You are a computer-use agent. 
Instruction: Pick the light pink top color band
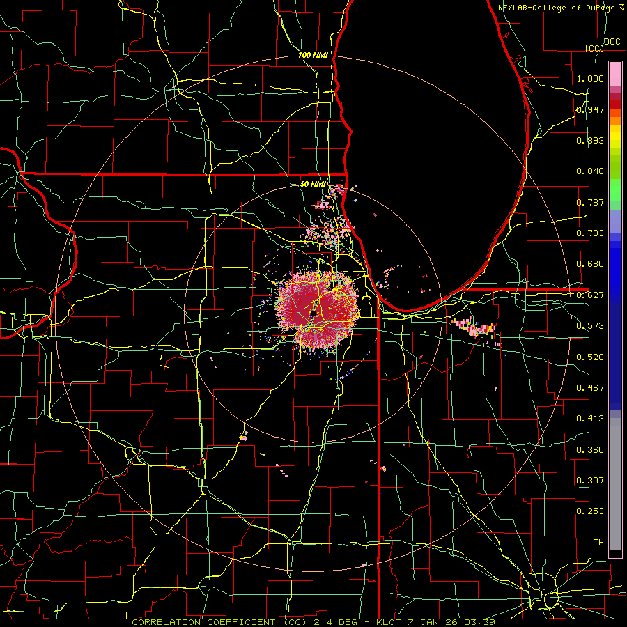pos(615,75)
